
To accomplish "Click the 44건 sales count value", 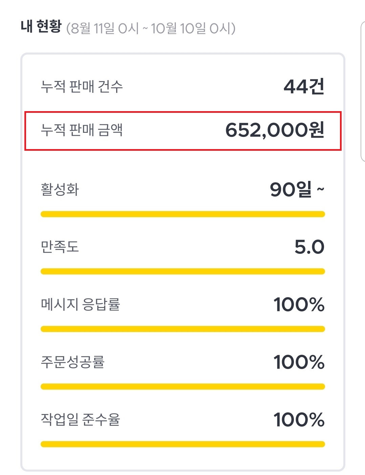I will (x=304, y=86).
